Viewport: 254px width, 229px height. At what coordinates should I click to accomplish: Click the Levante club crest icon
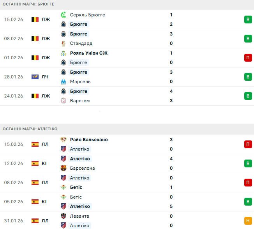coord(64,216)
